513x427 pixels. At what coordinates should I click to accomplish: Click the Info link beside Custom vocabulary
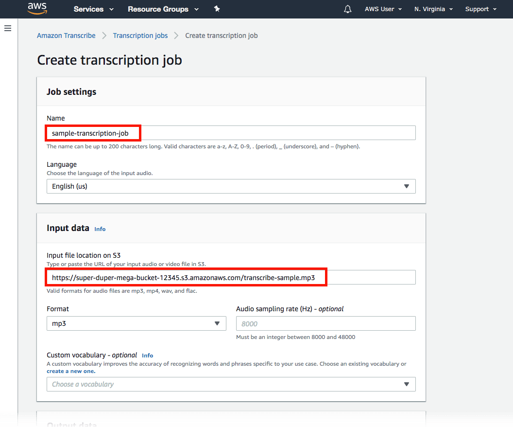pyautogui.click(x=148, y=356)
